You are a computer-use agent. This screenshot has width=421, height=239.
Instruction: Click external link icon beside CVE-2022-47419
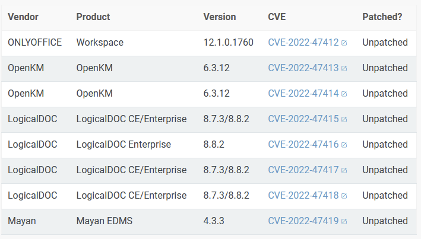click(344, 222)
